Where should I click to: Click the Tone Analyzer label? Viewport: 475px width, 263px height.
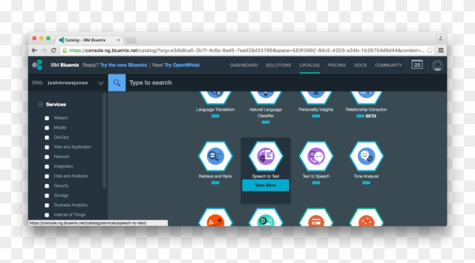(x=366, y=176)
